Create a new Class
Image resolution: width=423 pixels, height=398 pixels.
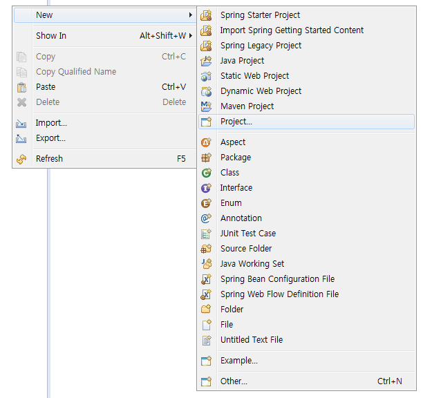(x=306, y=173)
